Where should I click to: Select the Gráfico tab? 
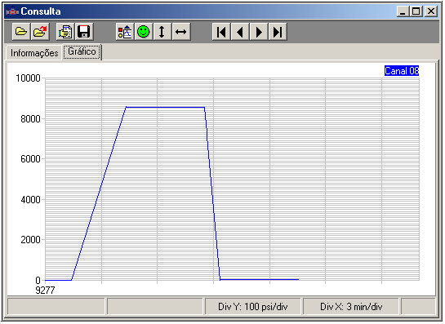[x=82, y=51]
